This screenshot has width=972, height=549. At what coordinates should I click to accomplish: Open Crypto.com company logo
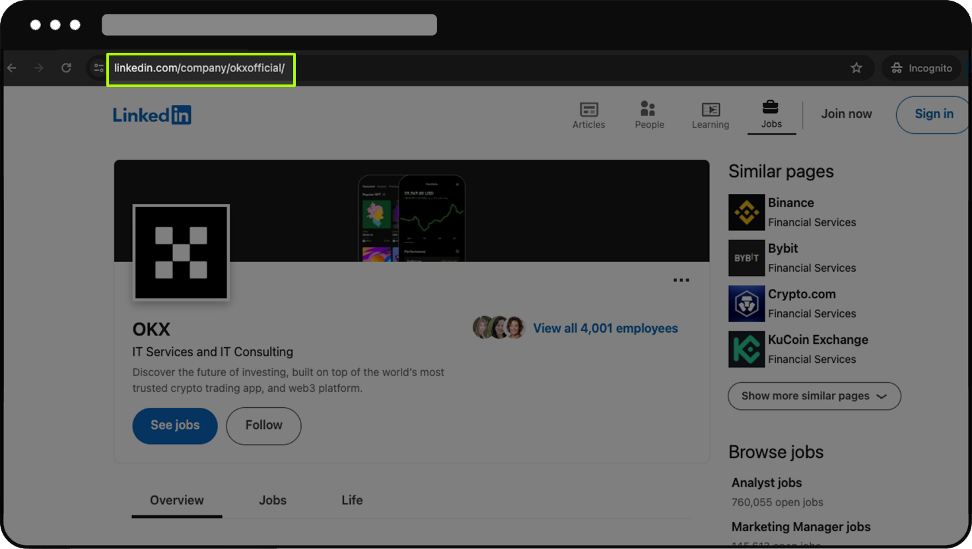[746, 304]
